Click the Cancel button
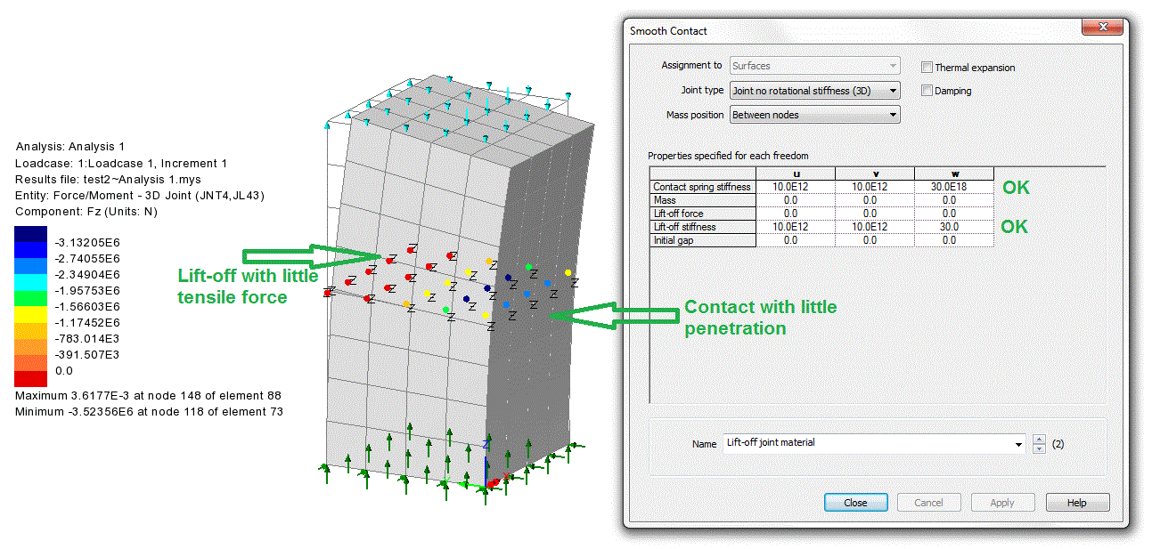The height and width of the screenshot is (549, 1152). point(928,503)
